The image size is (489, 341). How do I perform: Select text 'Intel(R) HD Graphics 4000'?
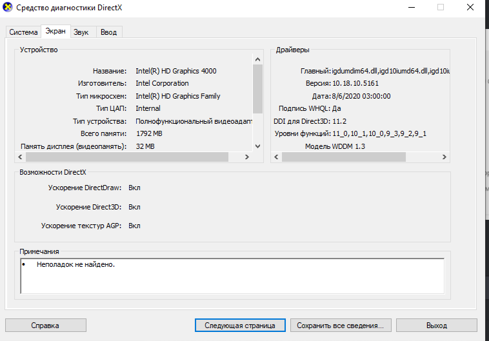coord(176,71)
